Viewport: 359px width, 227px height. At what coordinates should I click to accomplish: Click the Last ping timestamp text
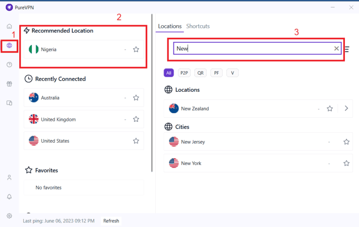(58, 221)
